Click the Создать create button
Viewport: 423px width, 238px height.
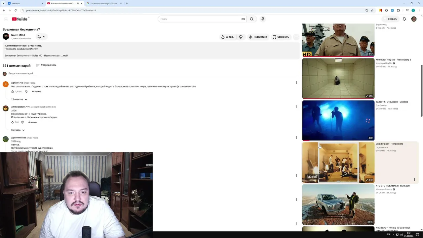[390, 19]
